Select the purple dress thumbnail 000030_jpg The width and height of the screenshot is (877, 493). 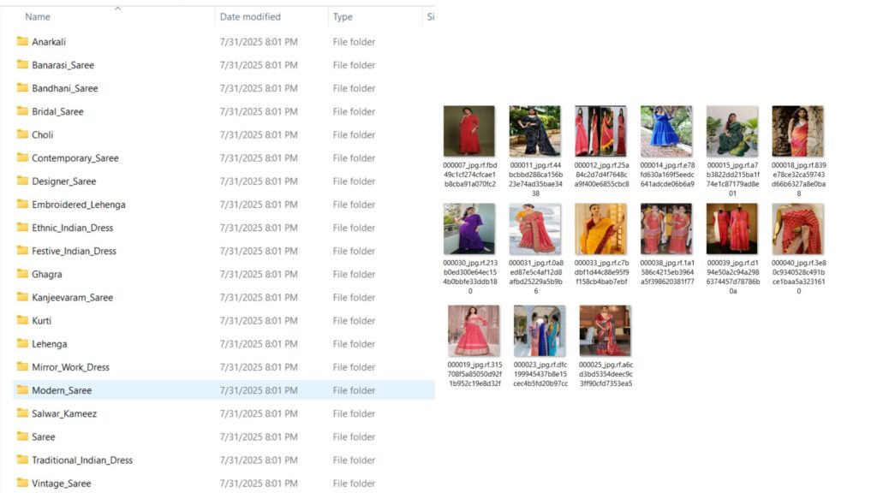[469, 229]
